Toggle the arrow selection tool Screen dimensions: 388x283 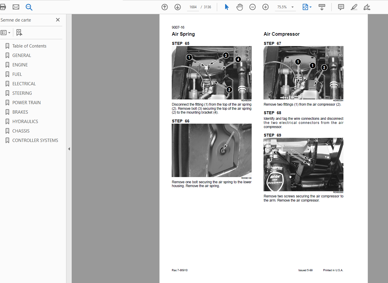227,7
